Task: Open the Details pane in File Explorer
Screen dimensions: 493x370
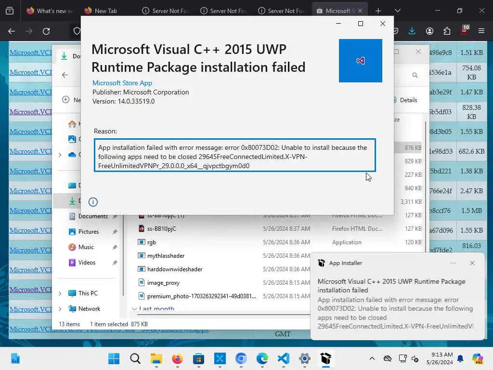Action: [405, 100]
